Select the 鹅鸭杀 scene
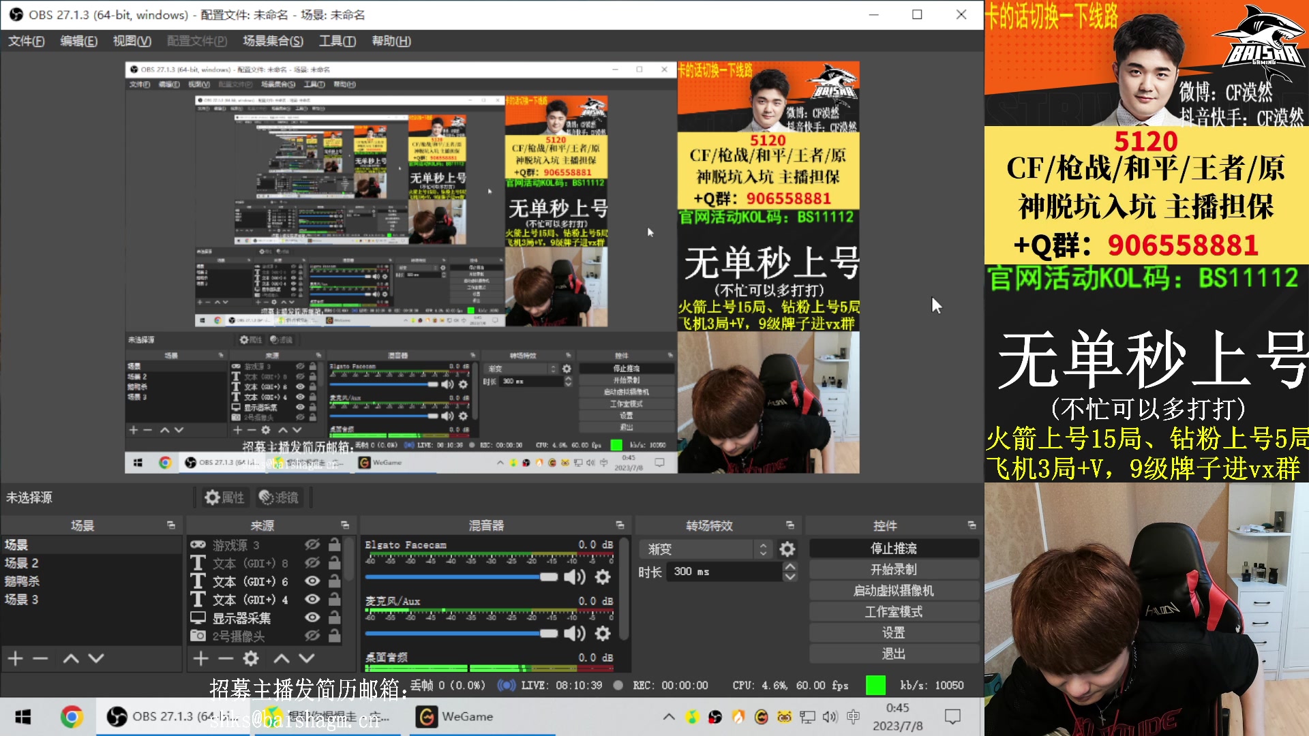 pos(91,581)
